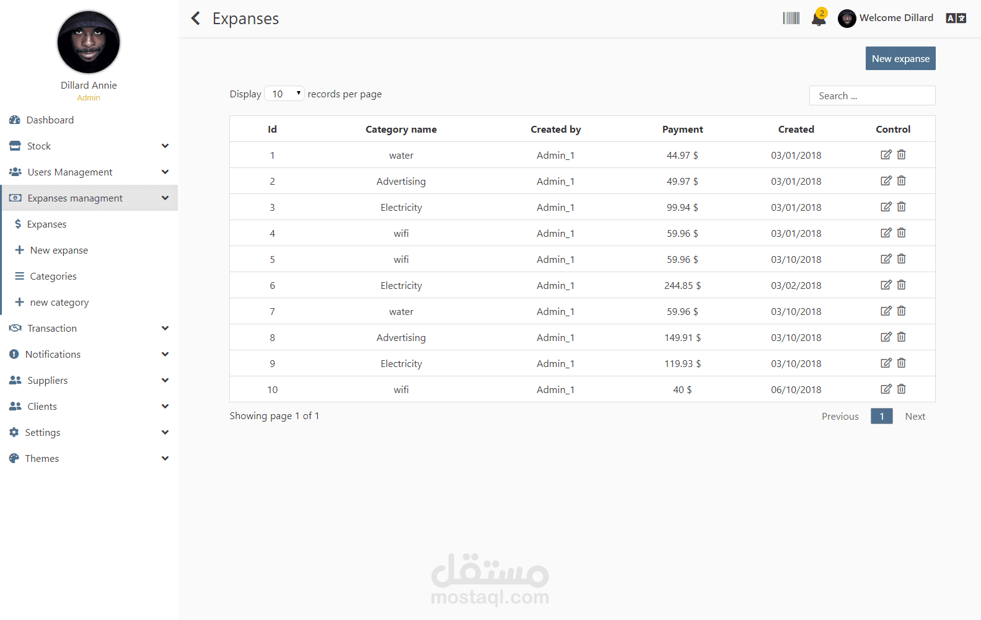Open new category in the sidebar
Image resolution: width=981 pixels, height=620 pixels.
90,303
